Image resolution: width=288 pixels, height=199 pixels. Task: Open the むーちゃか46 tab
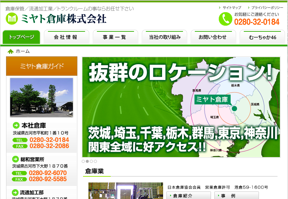coord(262,37)
